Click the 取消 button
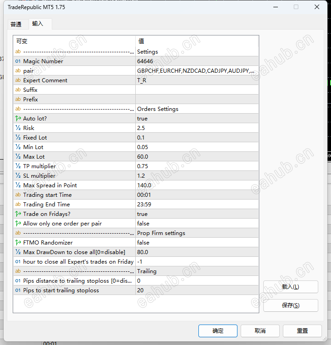 point(260,331)
